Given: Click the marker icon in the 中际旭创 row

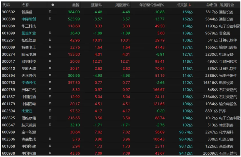Looking at the screenshot, I should coord(50,19).
